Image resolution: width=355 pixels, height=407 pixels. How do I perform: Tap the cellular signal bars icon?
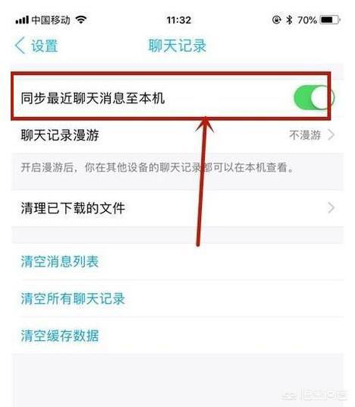22,20
